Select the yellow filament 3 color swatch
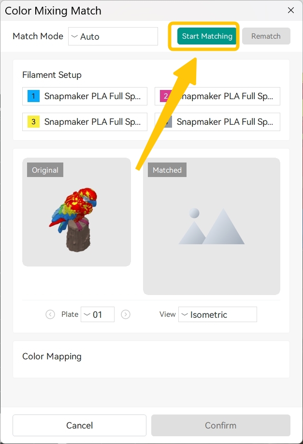Screen dimensions: 303x444 [33, 122]
